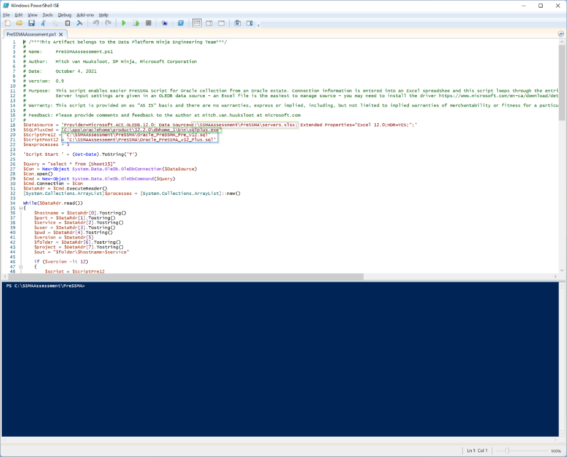Image resolution: width=567 pixels, height=457 pixels.
Task: Show the command add-on pane
Action: point(249,23)
